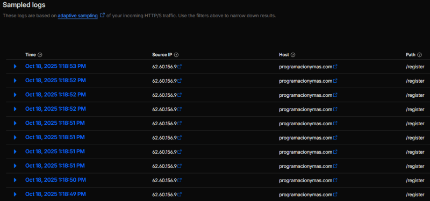Image resolution: width=430 pixels, height=201 pixels.
Task: Show info tooltip icon for Host column
Action: tap(293, 55)
